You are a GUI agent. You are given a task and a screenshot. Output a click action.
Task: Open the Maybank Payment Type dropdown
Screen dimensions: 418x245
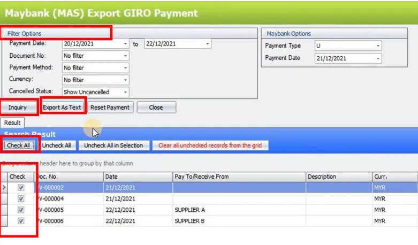click(378, 46)
